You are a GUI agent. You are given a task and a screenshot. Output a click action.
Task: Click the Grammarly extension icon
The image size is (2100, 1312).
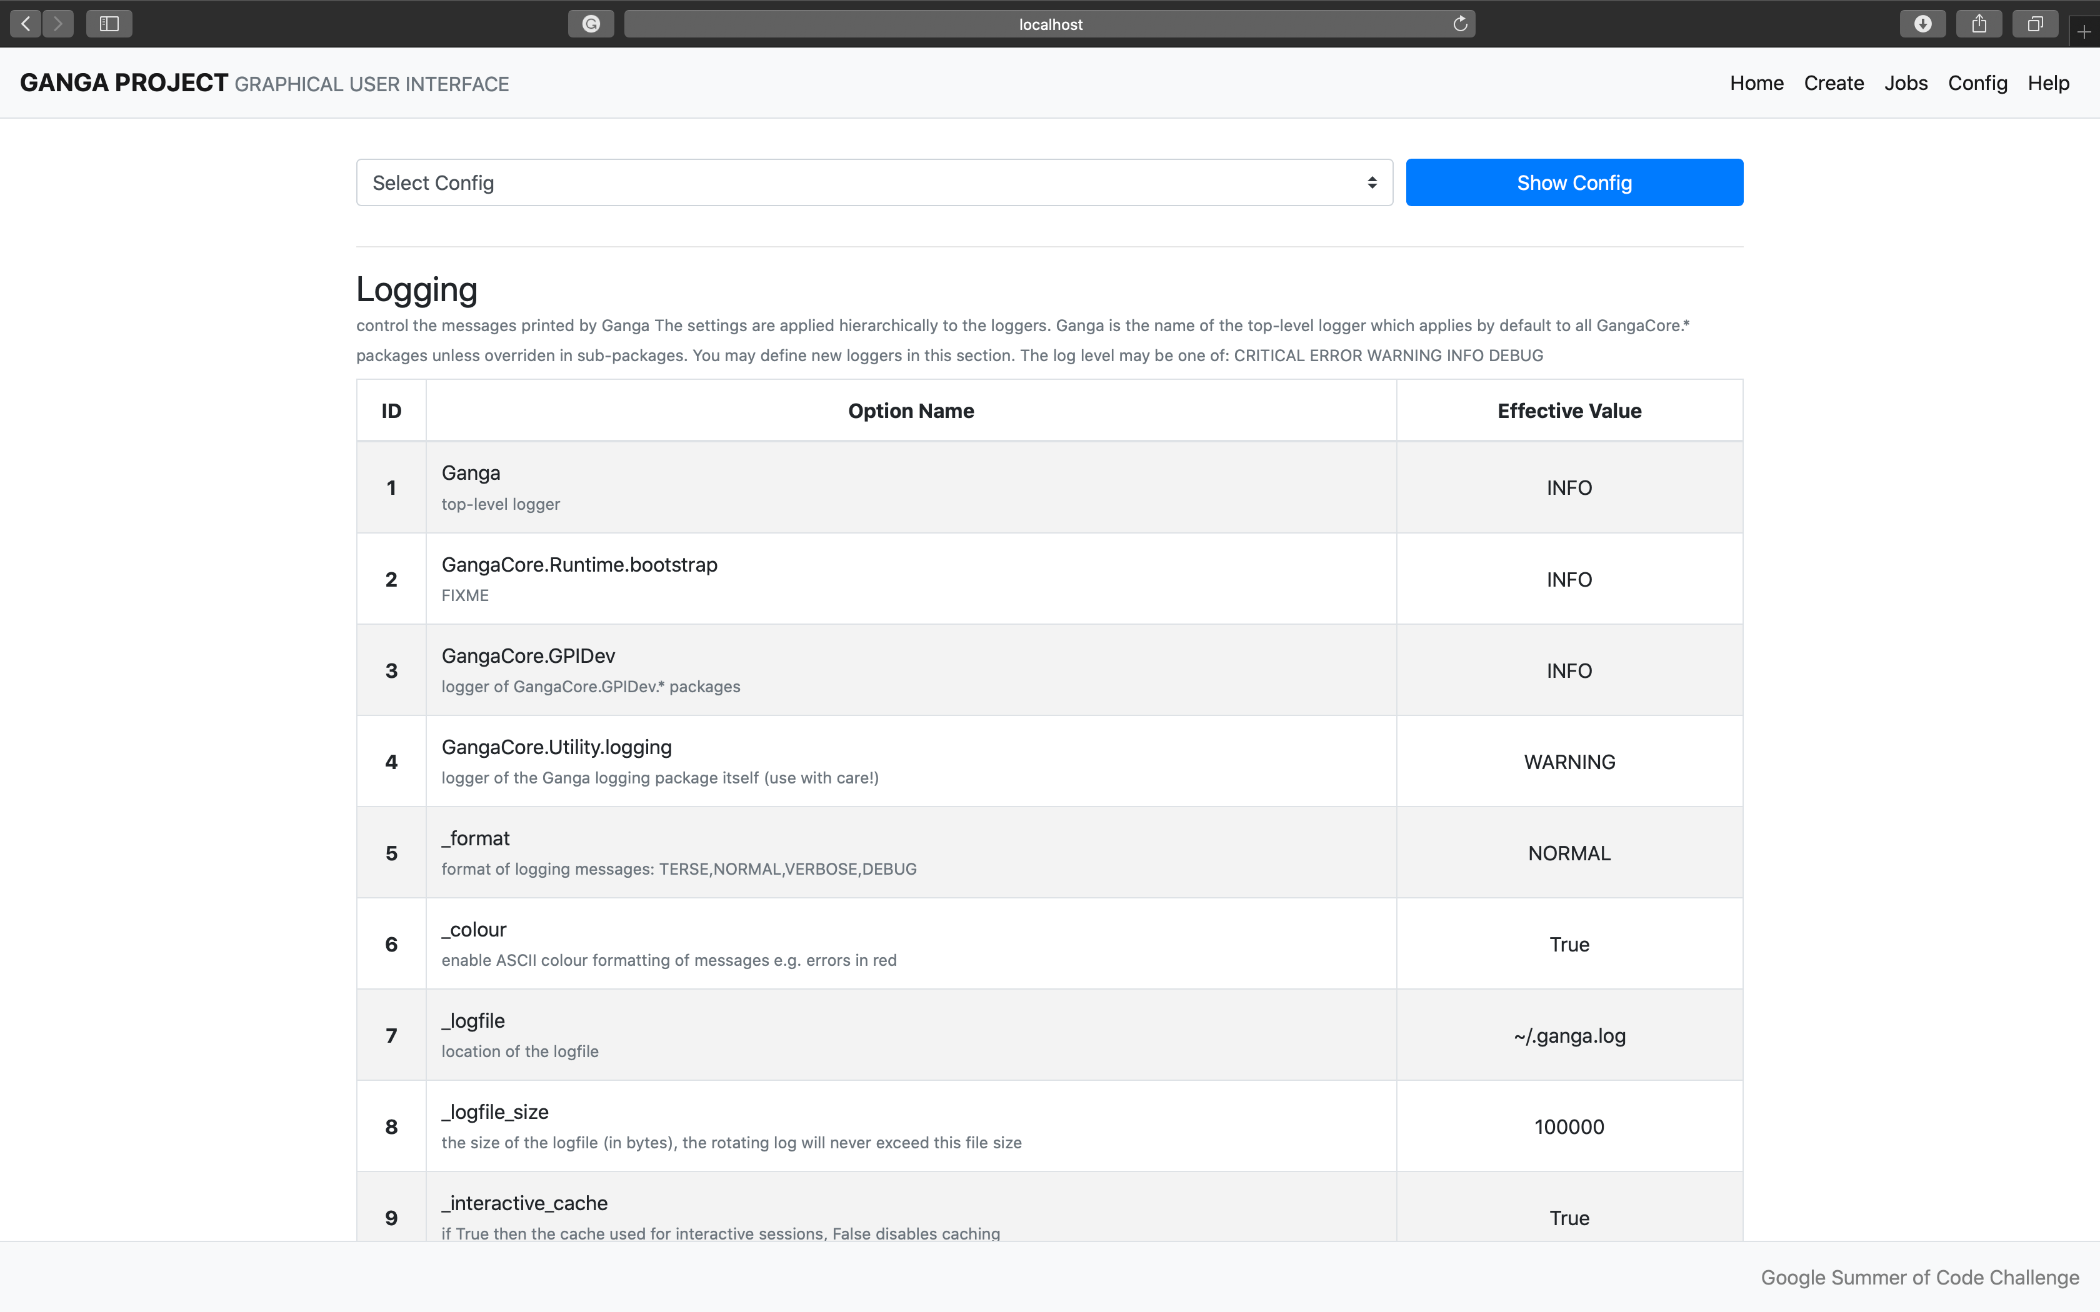pos(591,24)
